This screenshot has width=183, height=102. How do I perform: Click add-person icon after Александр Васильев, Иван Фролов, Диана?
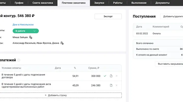tap(62, 43)
